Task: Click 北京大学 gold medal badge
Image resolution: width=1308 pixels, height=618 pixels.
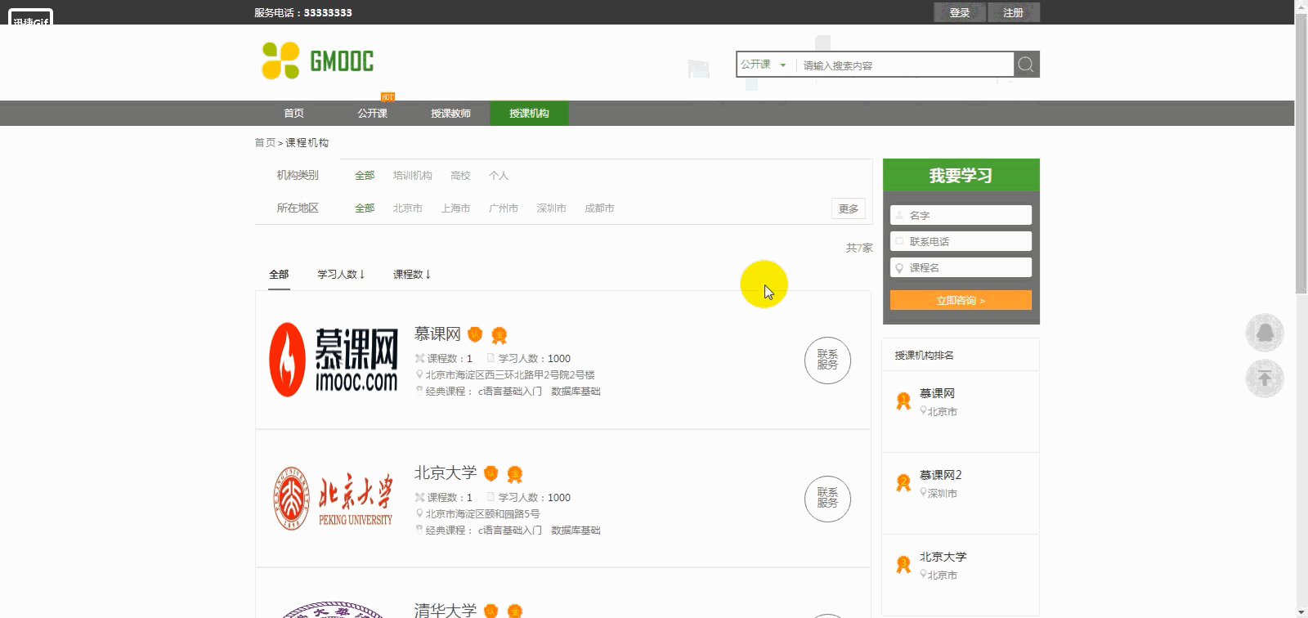Action: tap(514, 474)
